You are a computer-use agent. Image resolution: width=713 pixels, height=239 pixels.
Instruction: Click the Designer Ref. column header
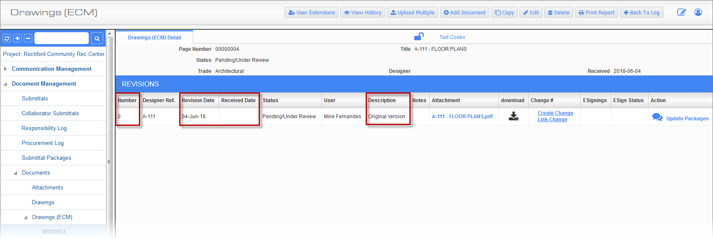(x=159, y=100)
